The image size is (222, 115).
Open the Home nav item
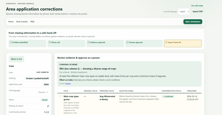click(x=11, y=22)
